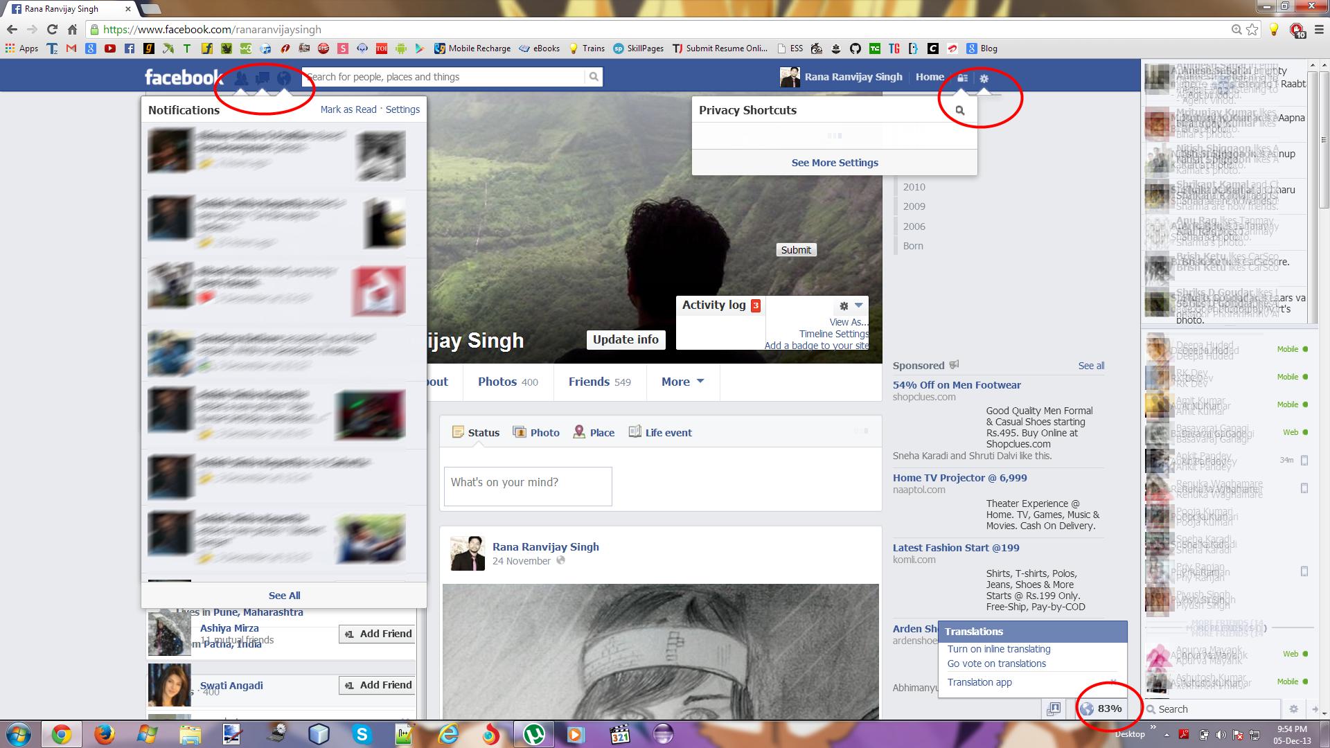Open the friend requests icon
The height and width of the screenshot is (748, 1330).
[x=241, y=78]
